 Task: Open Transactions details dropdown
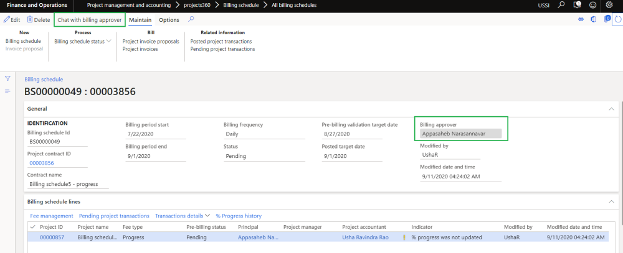(x=183, y=216)
